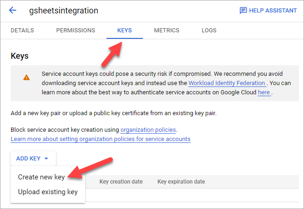Go to the METRICS tab

[x=167, y=31]
